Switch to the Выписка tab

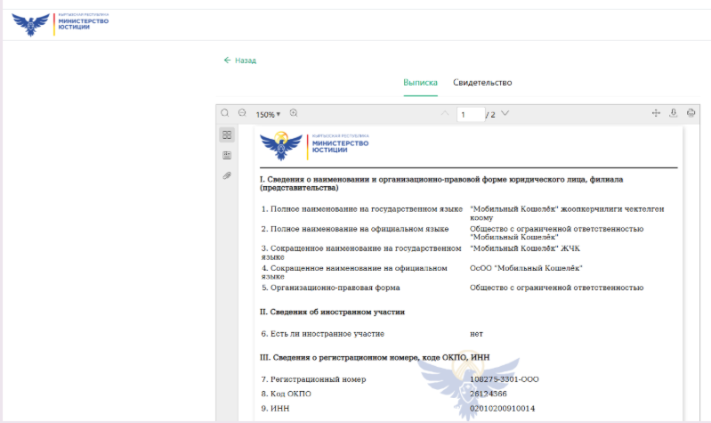coord(420,83)
